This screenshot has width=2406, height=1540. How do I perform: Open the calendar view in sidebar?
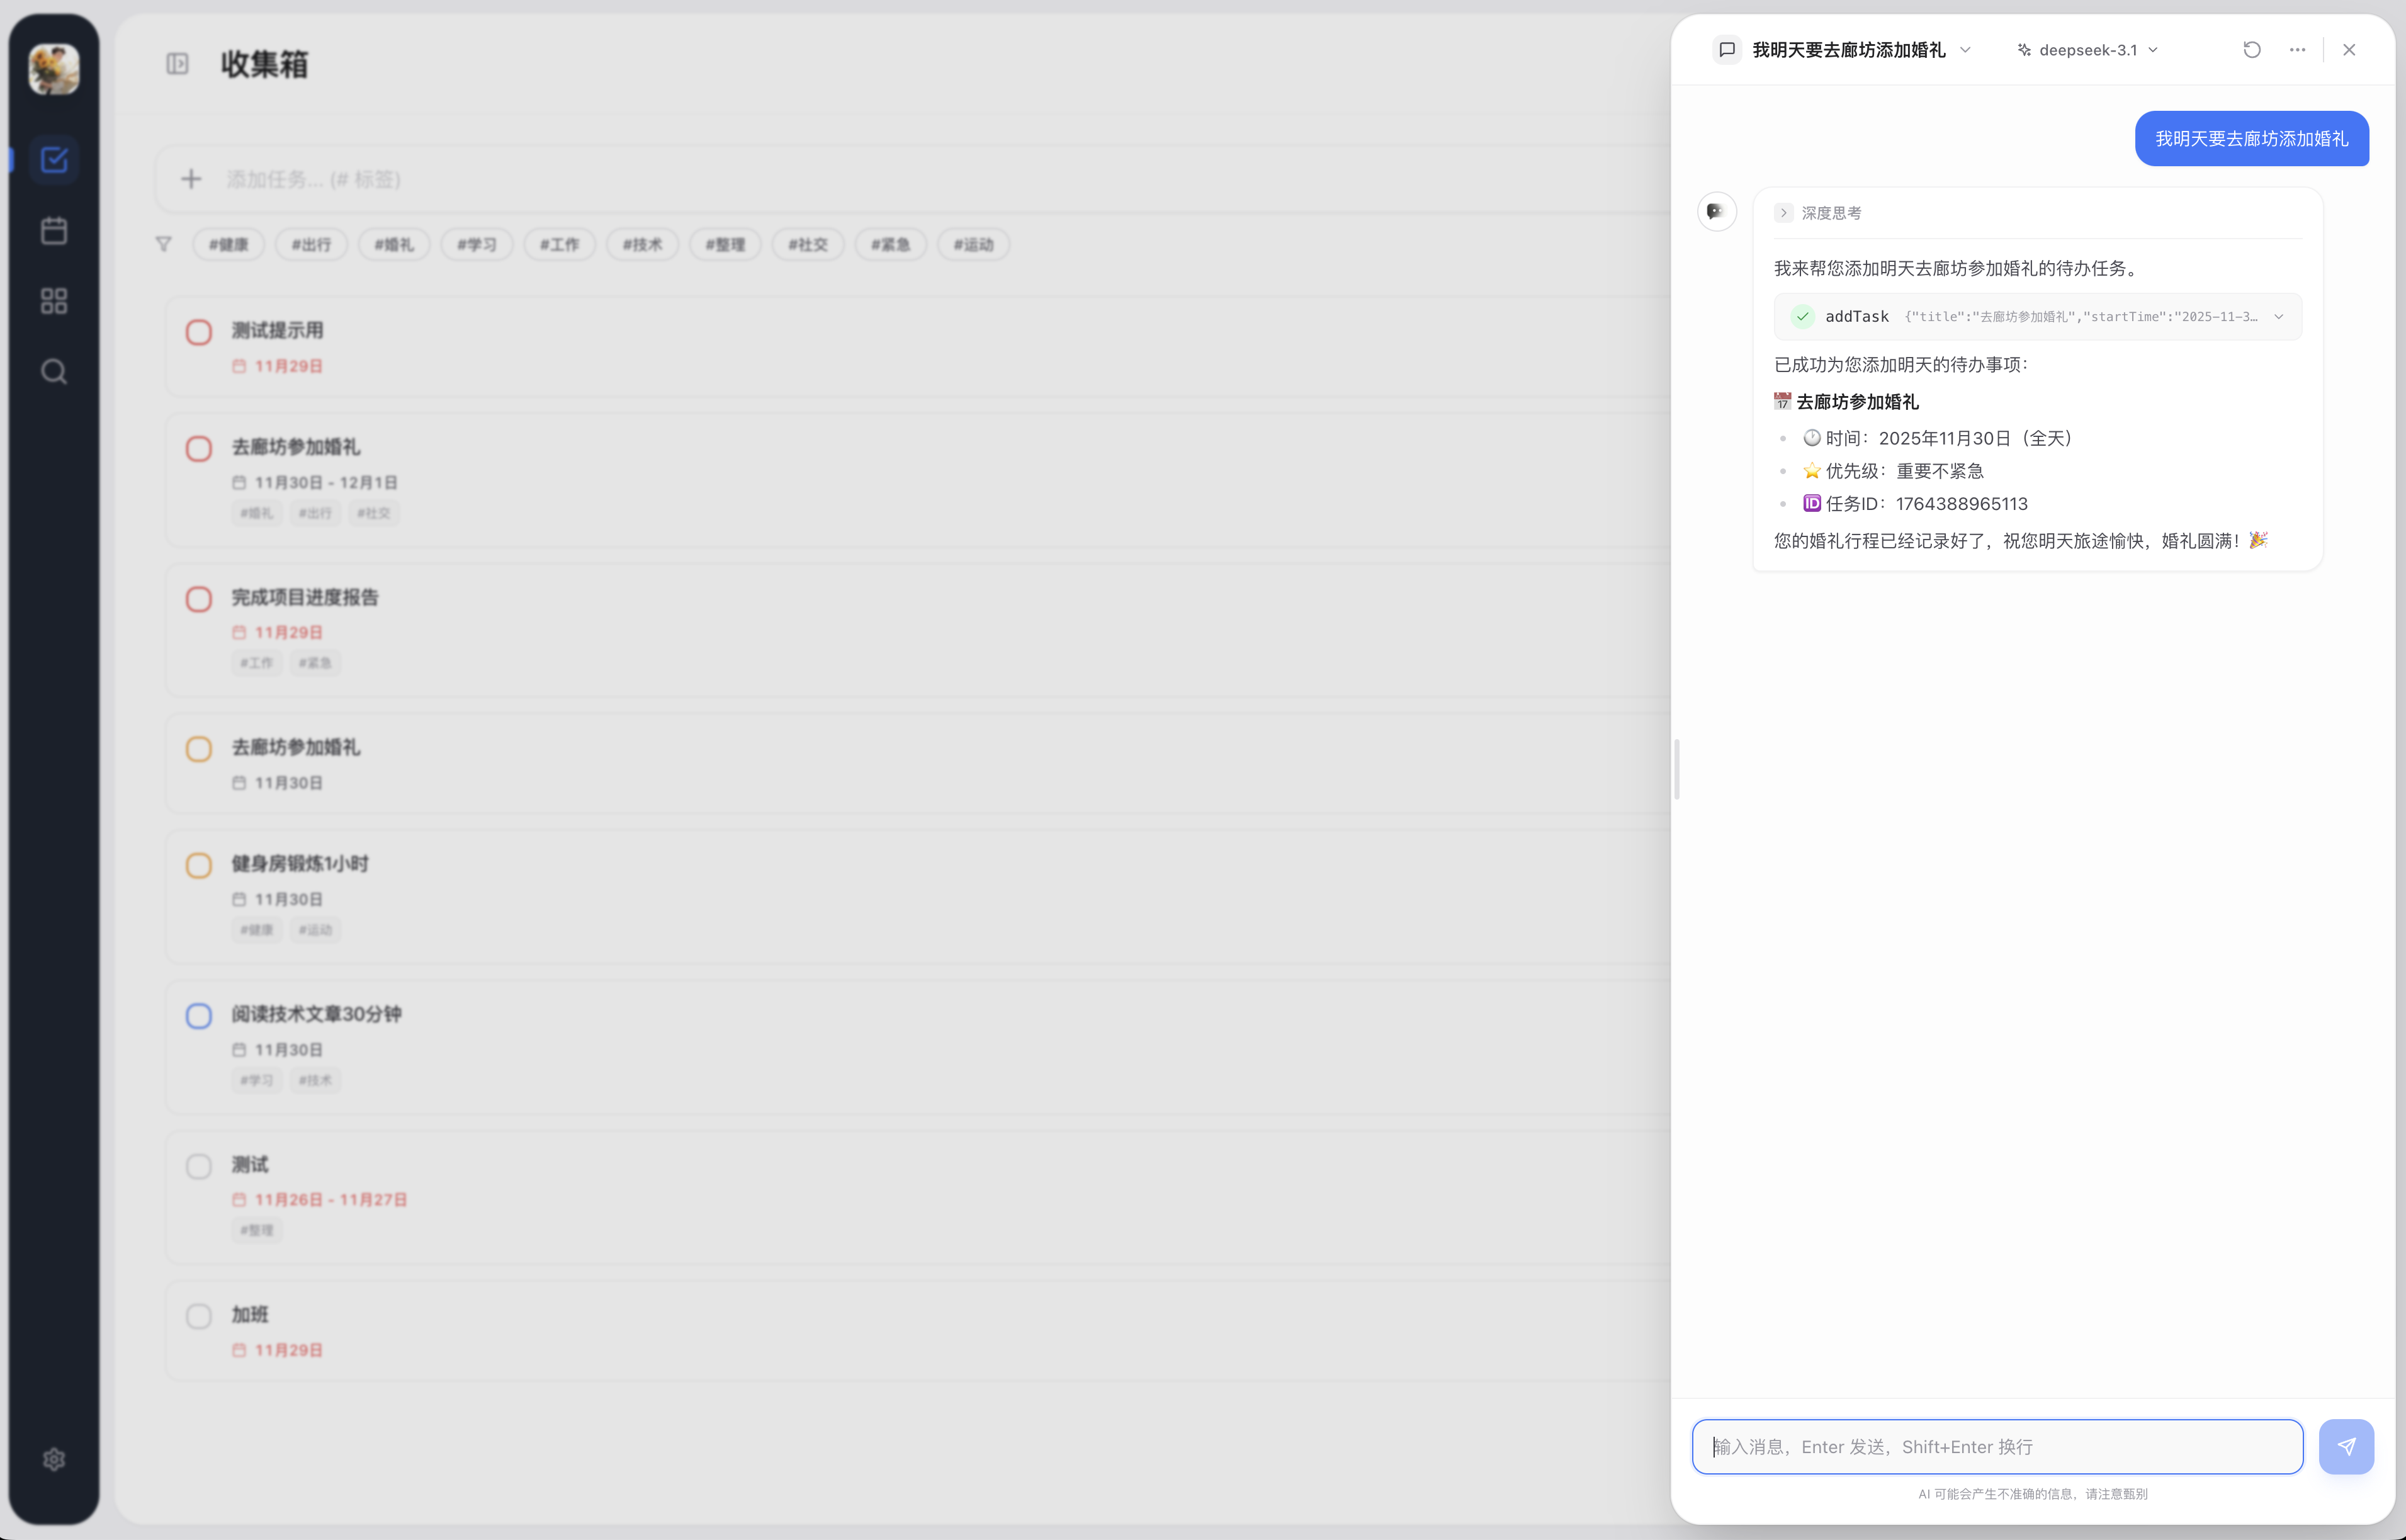pyautogui.click(x=54, y=230)
